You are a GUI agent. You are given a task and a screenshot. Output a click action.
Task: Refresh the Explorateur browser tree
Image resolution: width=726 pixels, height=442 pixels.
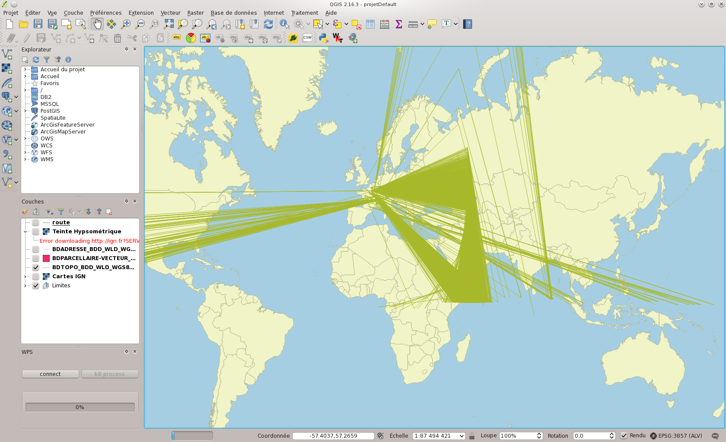[x=36, y=60]
